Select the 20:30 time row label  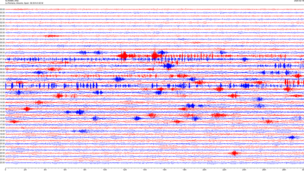2,144
